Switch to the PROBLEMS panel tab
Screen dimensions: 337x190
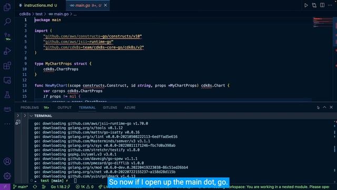[29, 108]
